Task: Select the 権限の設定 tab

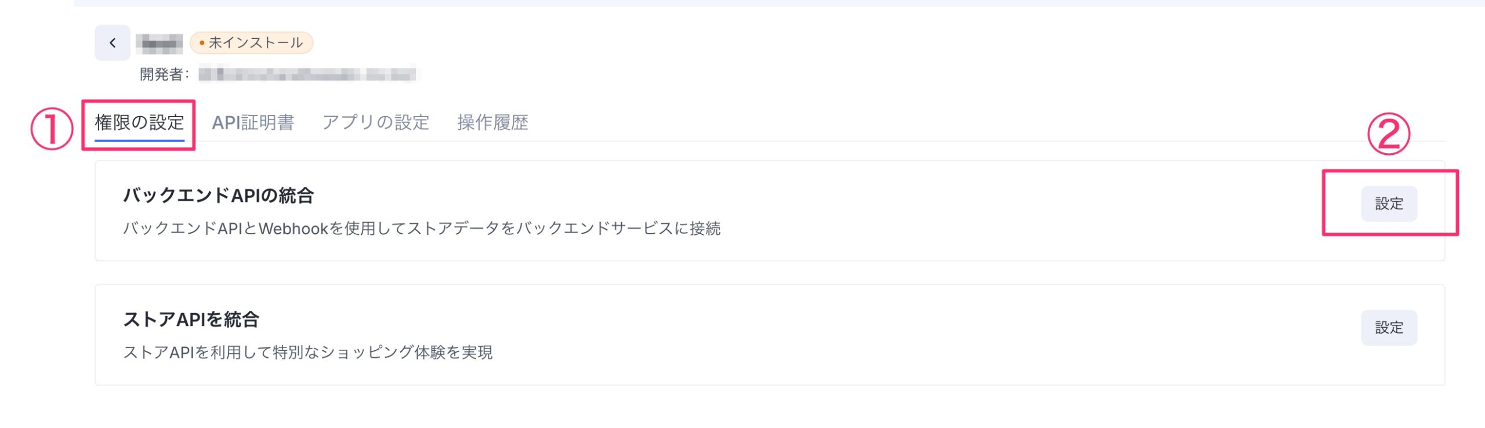Action: (139, 123)
